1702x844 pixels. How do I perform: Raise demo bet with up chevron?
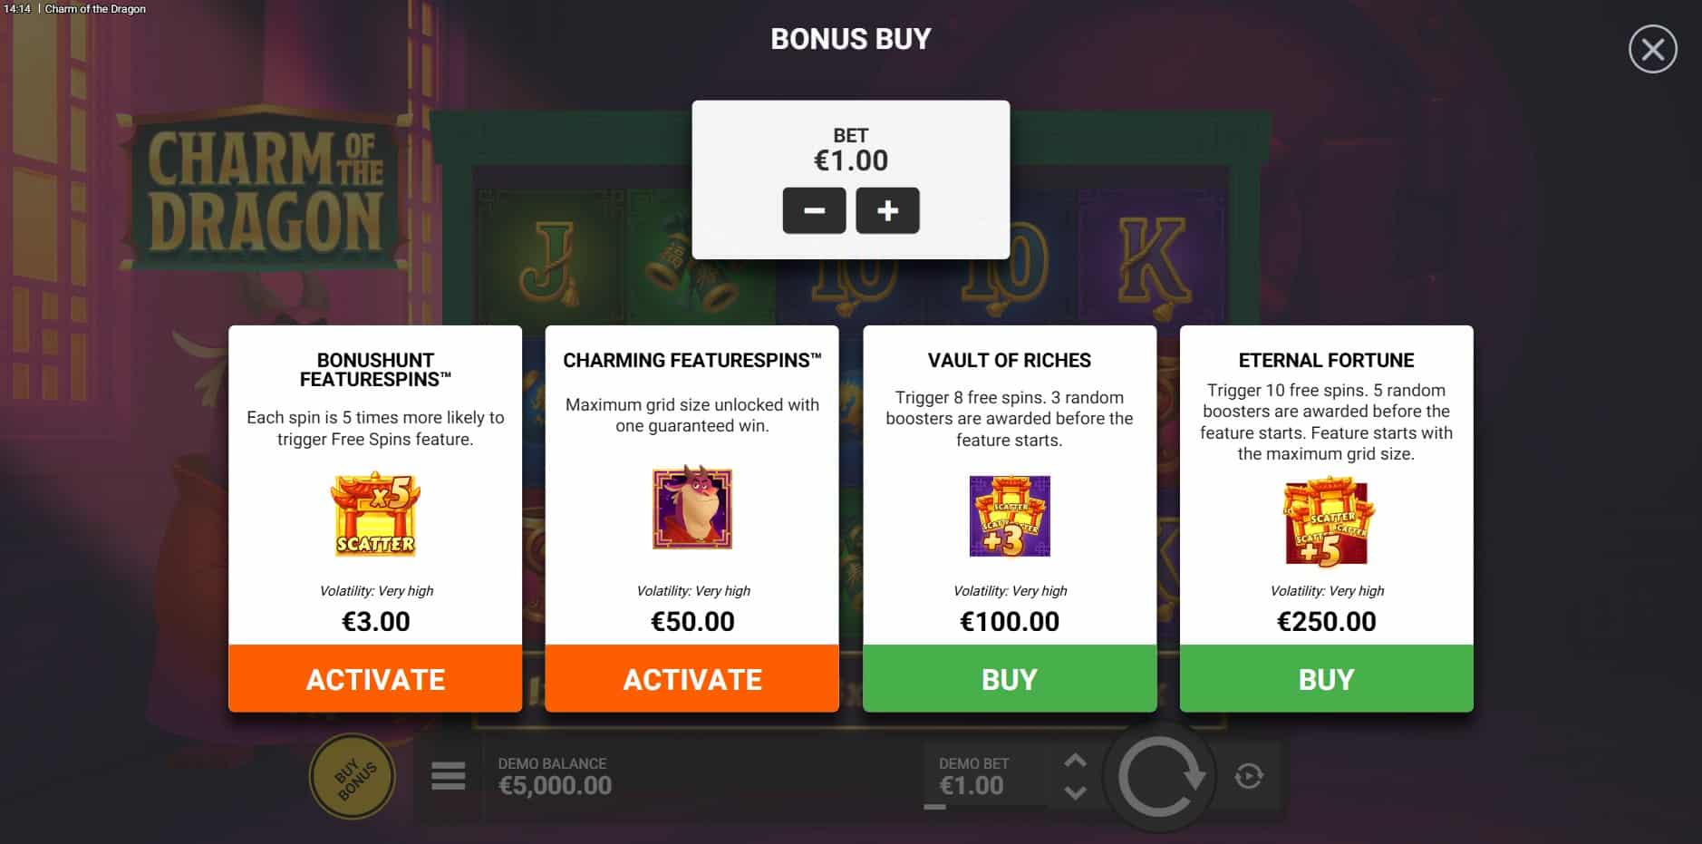coord(1075,761)
